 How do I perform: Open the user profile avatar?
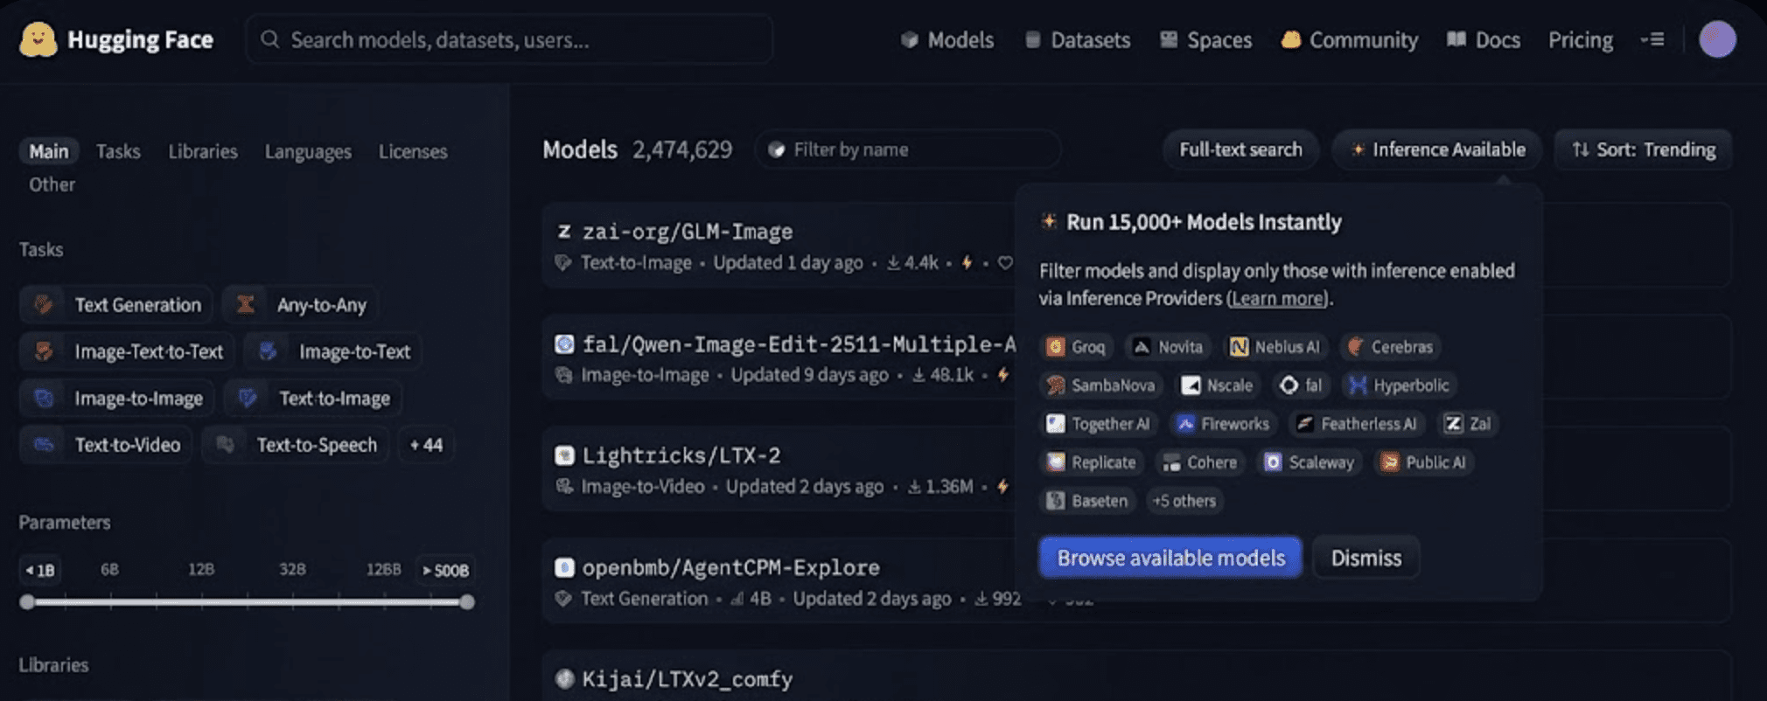pos(1716,40)
